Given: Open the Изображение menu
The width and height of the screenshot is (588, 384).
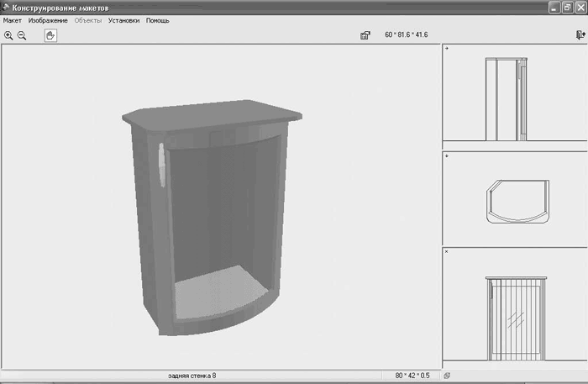Looking at the screenshot, I should click(x=48, y=21).
